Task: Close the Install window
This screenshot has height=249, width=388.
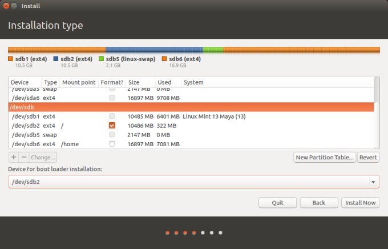Action: (6, 6)
